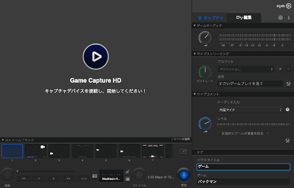Image resolution: width=294 pixels, height=188 pixels.
Task: Click the add account plus button
Action: [x=280, y=69]
